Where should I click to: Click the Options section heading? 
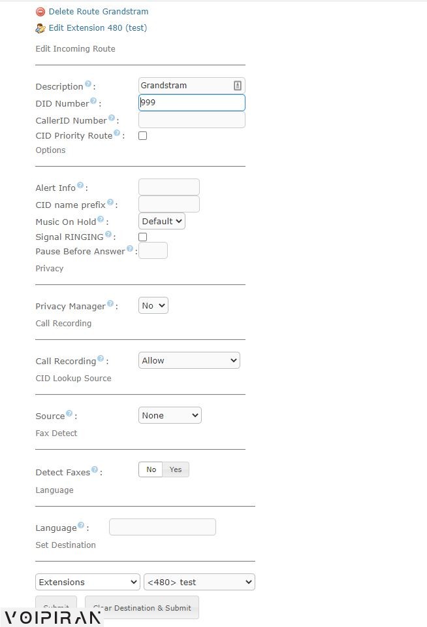50,150
